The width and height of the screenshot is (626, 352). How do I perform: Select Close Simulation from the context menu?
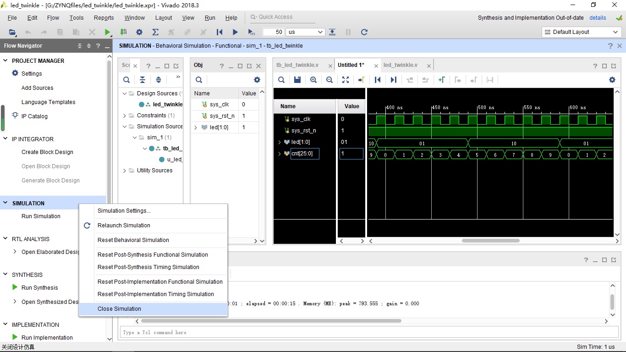click(x=119, y=308)
